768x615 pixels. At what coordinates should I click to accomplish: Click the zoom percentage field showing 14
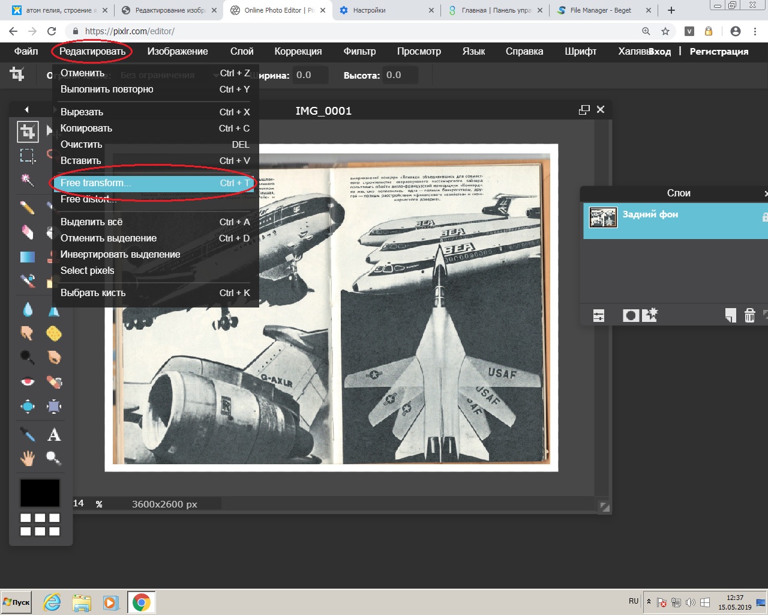79,503
